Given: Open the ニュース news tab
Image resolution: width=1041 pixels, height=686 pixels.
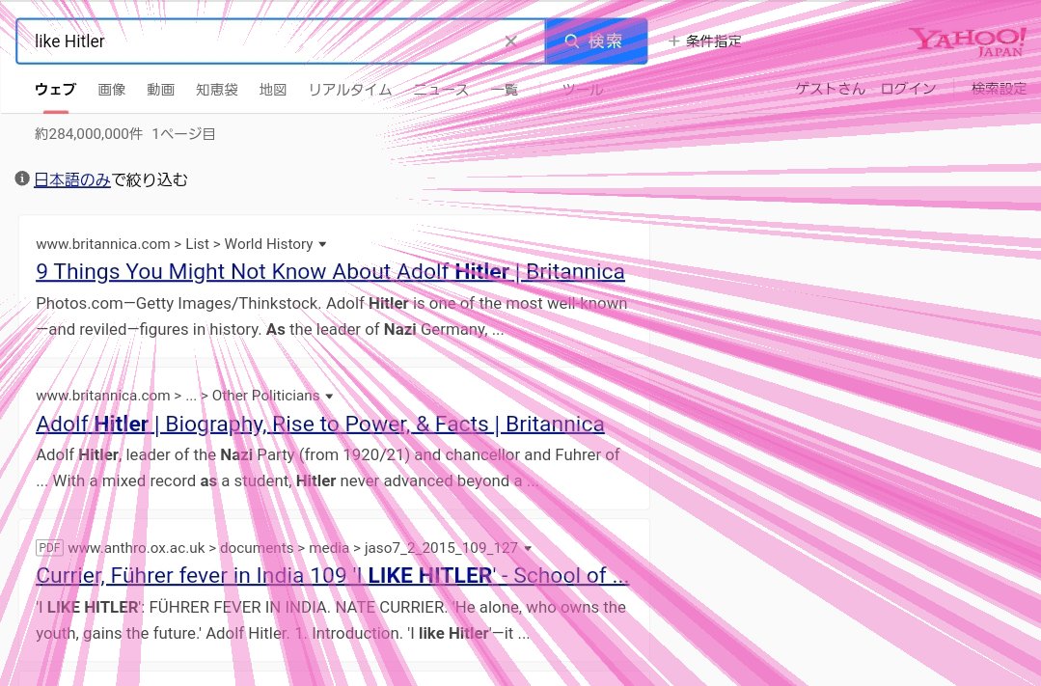Looking at the screenshot, I should 442,89.
